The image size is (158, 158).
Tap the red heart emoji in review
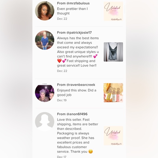tap(59, 61)
